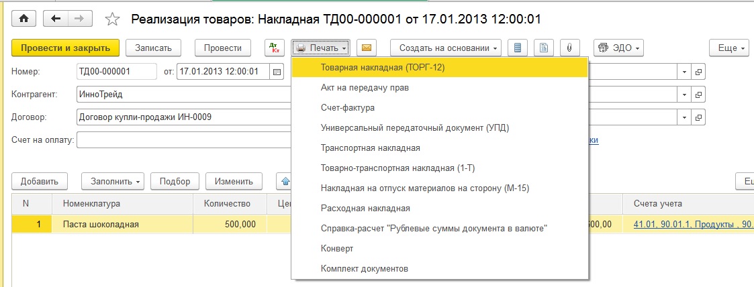Screen dimensions: 754x287
Task: Click the Счет на оплату input field
Action: coord(183,140)
